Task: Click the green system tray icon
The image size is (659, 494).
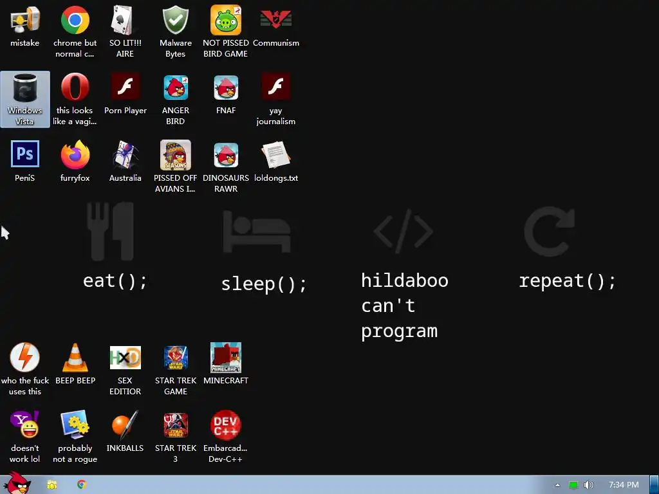Action: [x=573, y=485]
